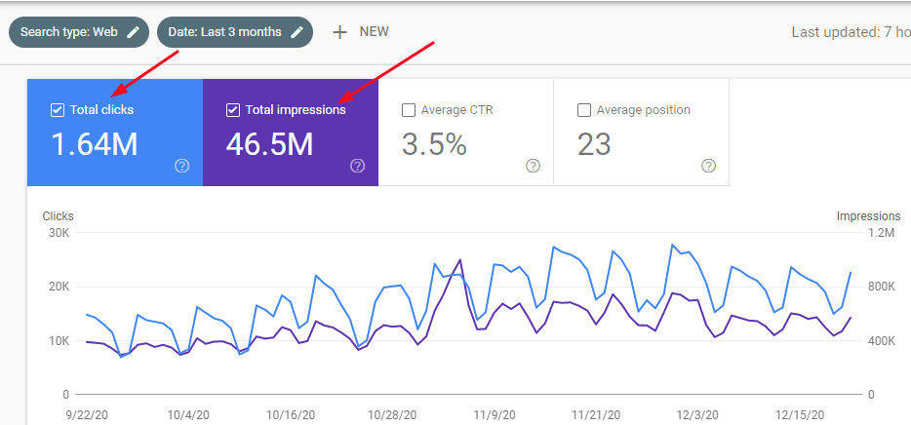Open help icon on Total clicks card
The image size is (911, 425).
[x=181, y=166]
